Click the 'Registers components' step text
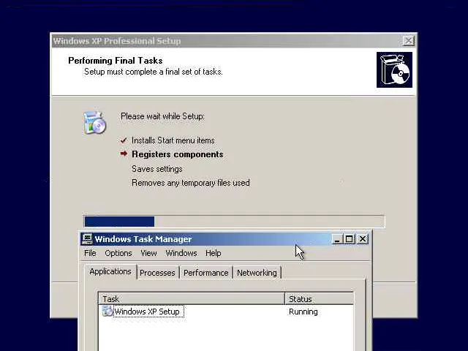 [x=178, y=154]
